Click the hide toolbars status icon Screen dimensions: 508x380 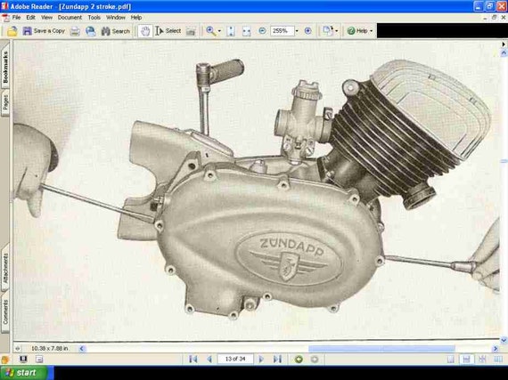click(x=39, y=359)
